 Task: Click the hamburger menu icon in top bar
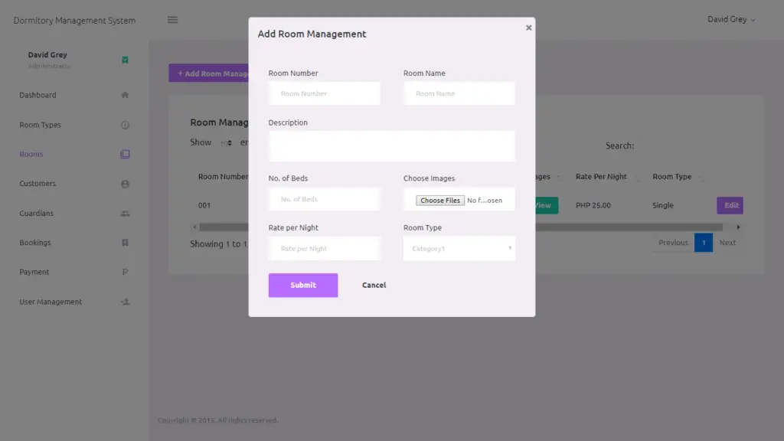pyautogui.click(x=172, y=20)
